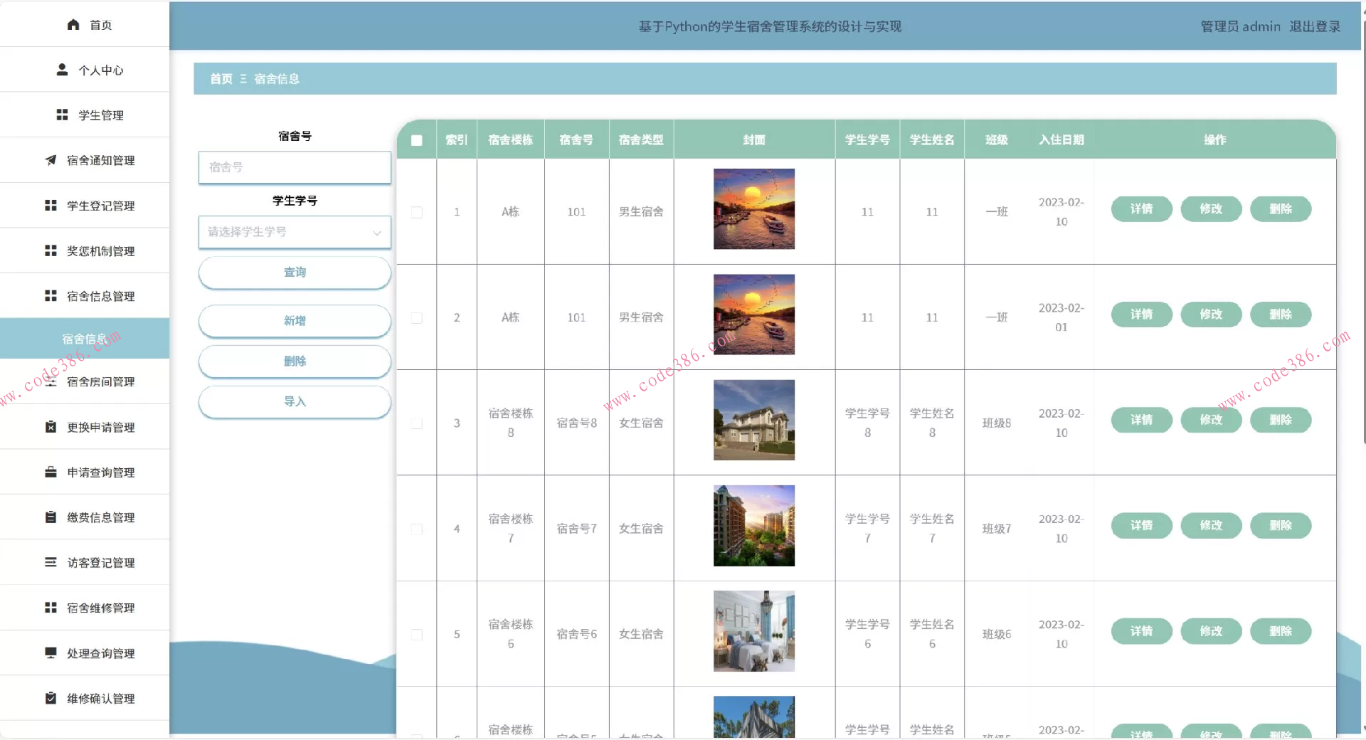Check the checkbox for row 1
The width and height of the screenshot is (1366, 740).
tap(417, 212)
